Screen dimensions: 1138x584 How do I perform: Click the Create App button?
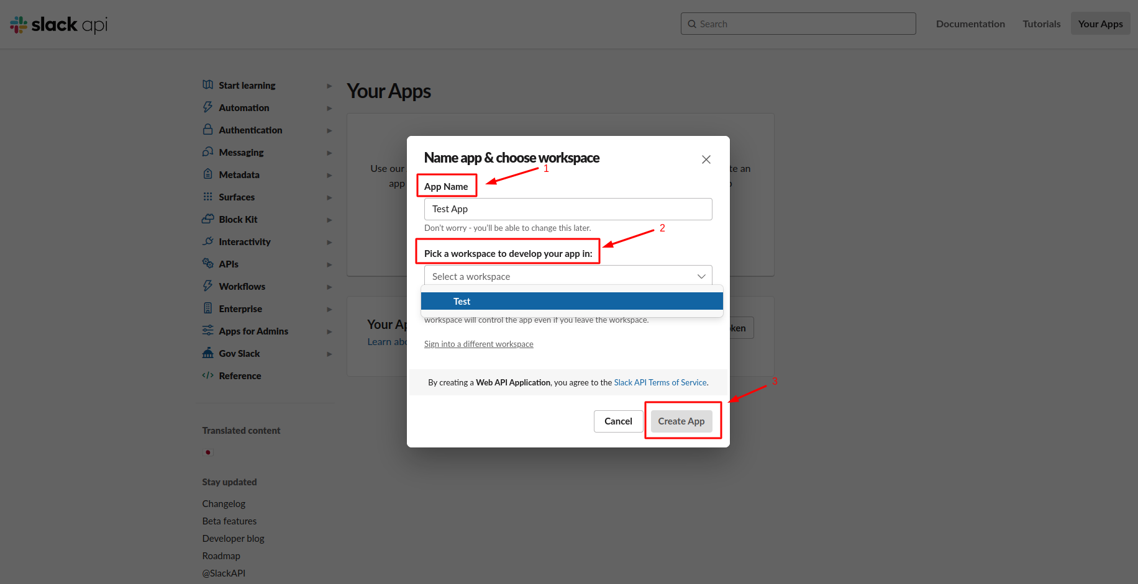tap(681, 421)
